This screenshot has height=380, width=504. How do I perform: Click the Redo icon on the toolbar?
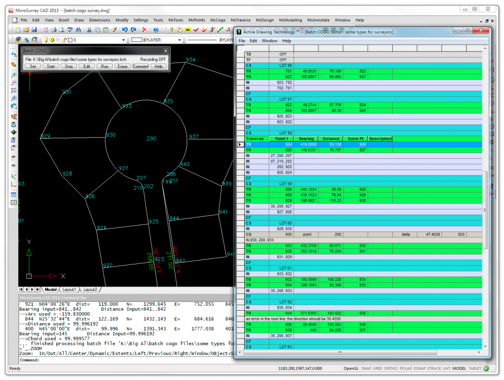coord(133,30)
